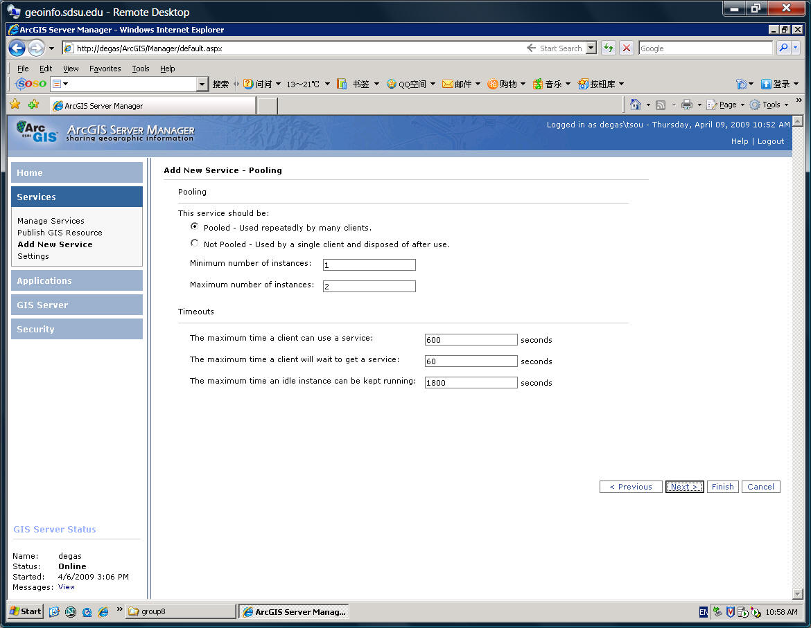
Task: View GIS Server messages link
Action: 67,586
